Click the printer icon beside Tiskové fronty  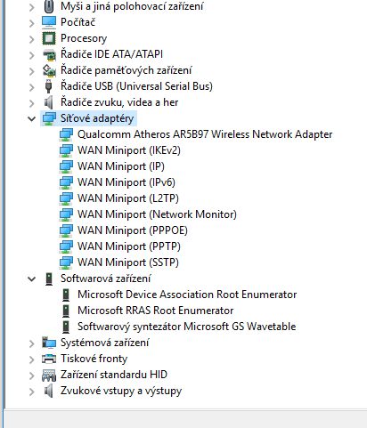click(x=49, y=359)
